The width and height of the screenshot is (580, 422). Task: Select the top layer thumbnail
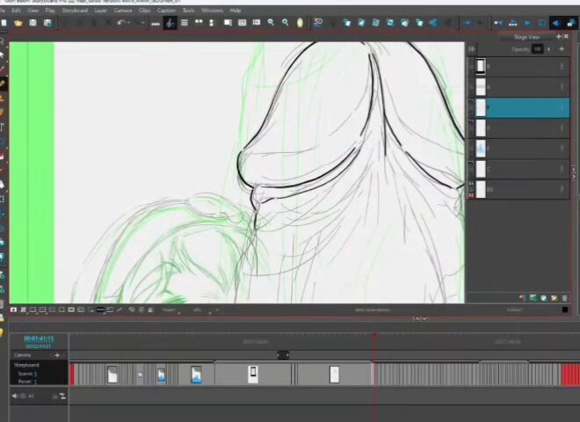click(x=480, y=67)
